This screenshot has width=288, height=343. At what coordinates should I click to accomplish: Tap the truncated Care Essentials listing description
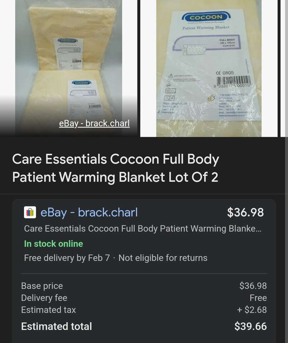[143, 229]
